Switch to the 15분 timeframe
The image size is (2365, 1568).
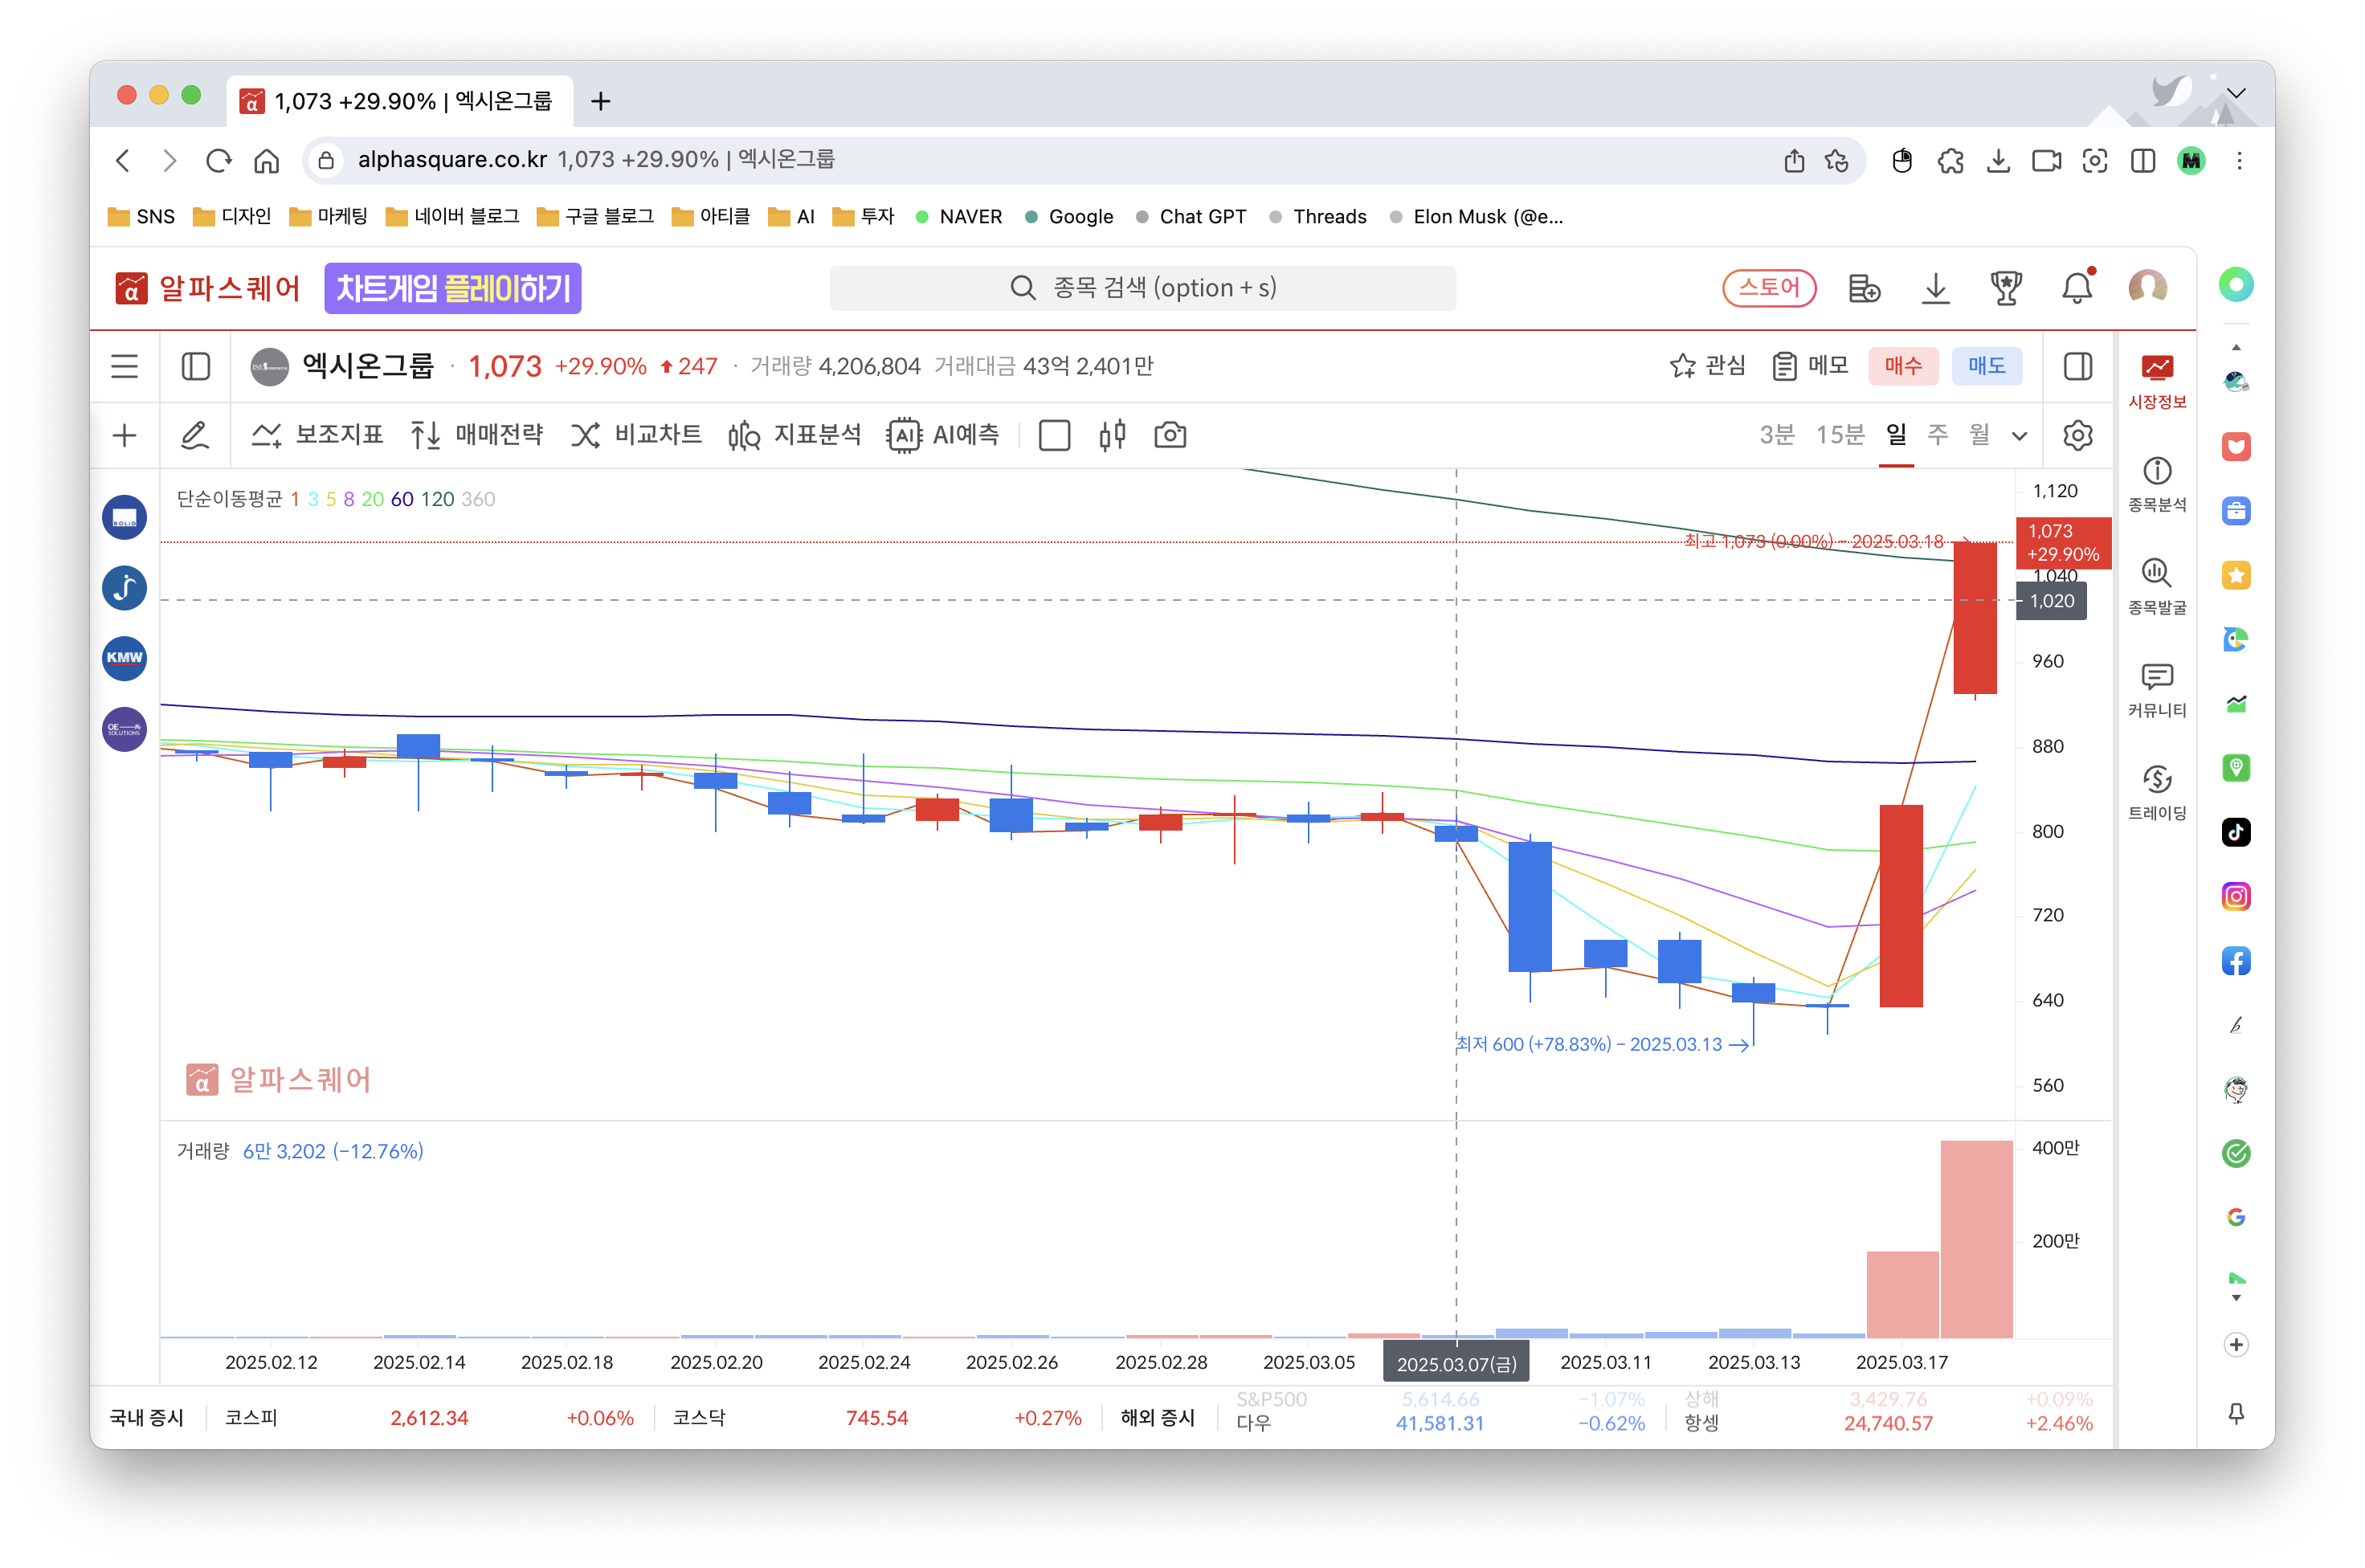(x=1839, y=435)
